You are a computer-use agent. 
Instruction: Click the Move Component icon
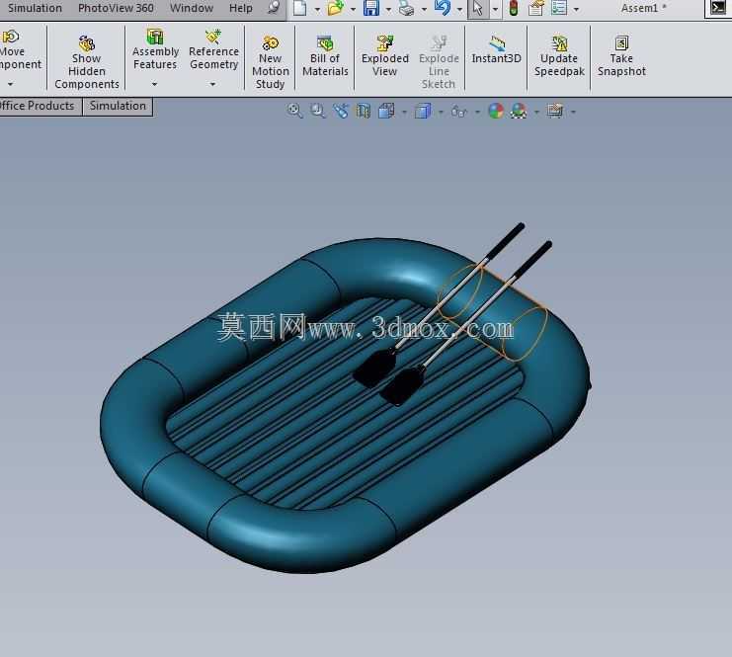pos(10,37)
